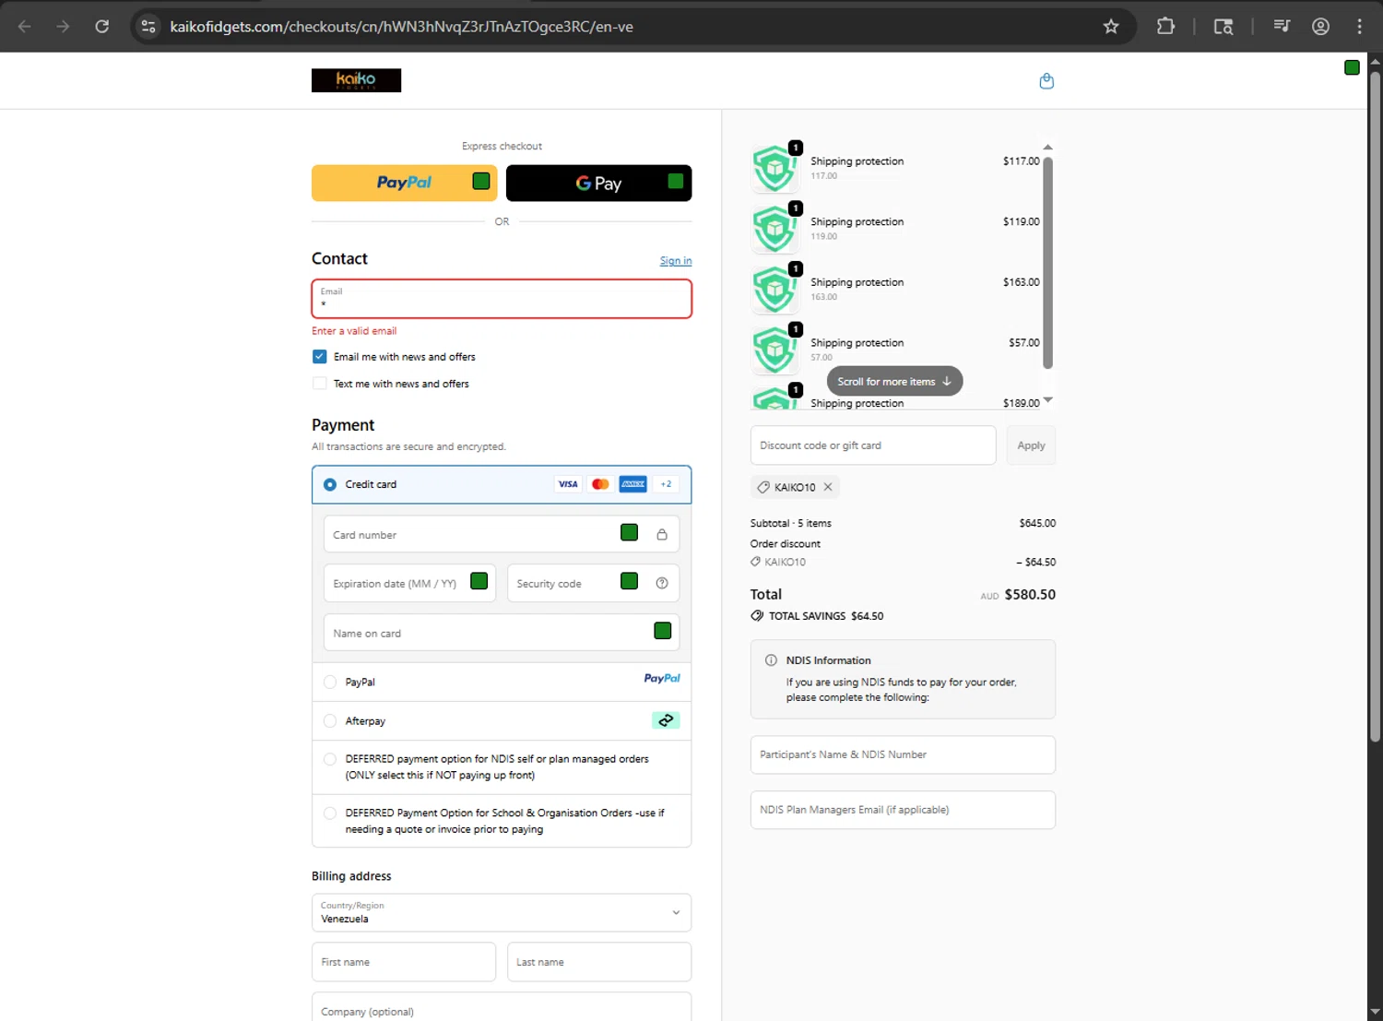Viewport: 1383px width, 1021px height.
Task: Click NDIS Plan Managers Email field
Action: click(x=903, y=810)
